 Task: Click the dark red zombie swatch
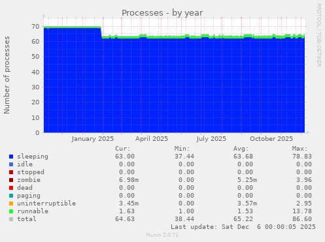(11, 180)
